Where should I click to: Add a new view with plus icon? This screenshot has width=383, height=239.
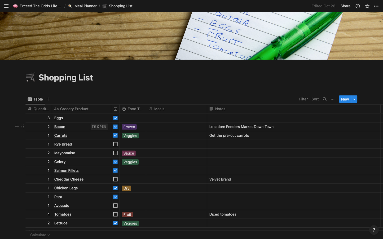point(48,99)
